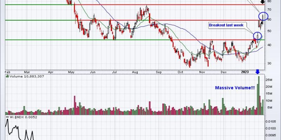Click the 5M mark on the volume axis

270,107
